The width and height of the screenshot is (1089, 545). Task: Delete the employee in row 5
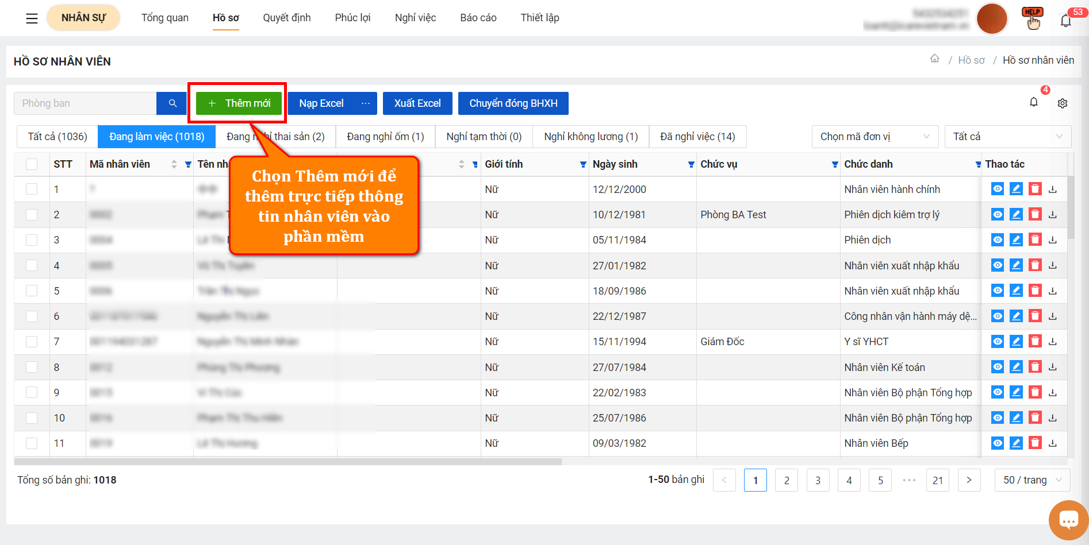[1035, 291]
